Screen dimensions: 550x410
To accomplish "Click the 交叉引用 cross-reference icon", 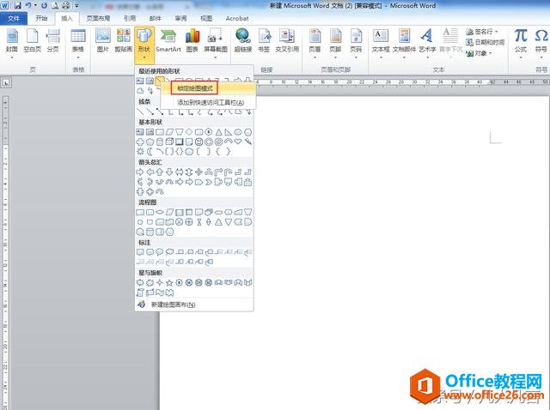I will 287,41.
